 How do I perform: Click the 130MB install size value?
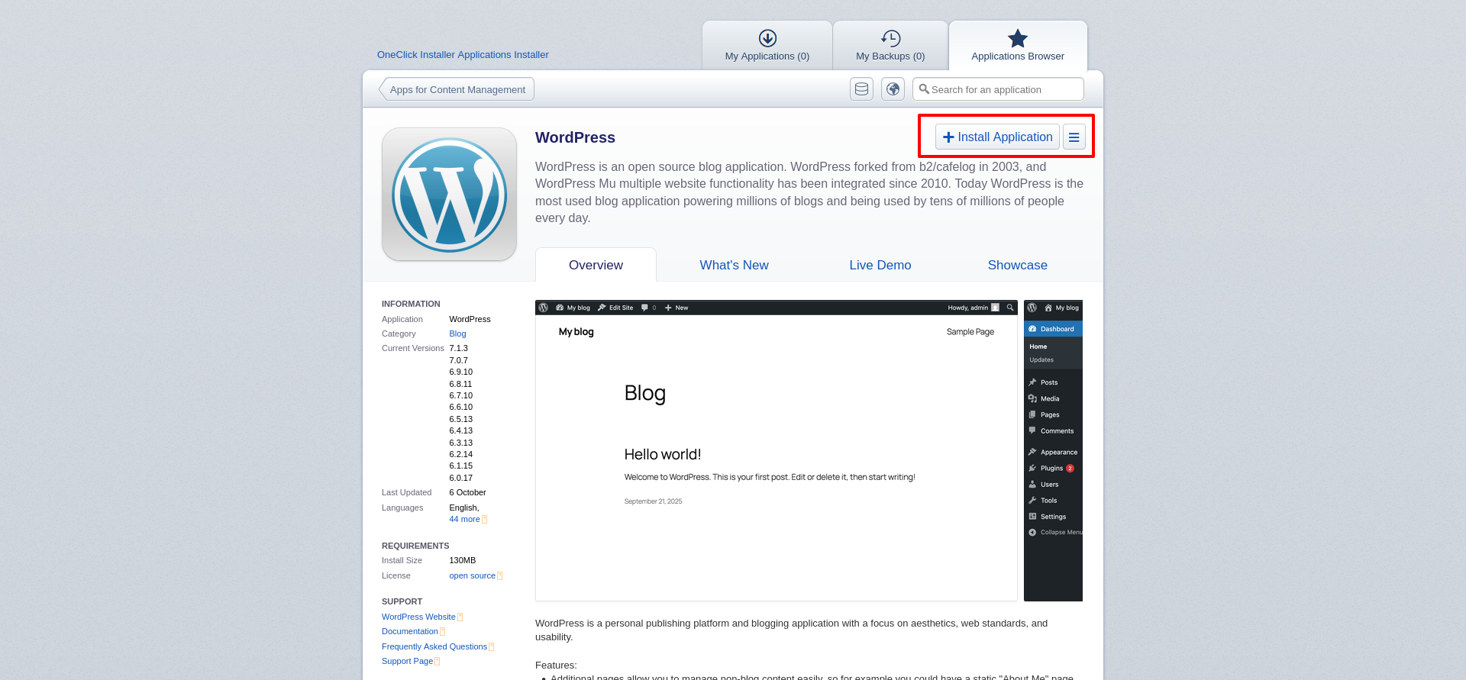463,561
